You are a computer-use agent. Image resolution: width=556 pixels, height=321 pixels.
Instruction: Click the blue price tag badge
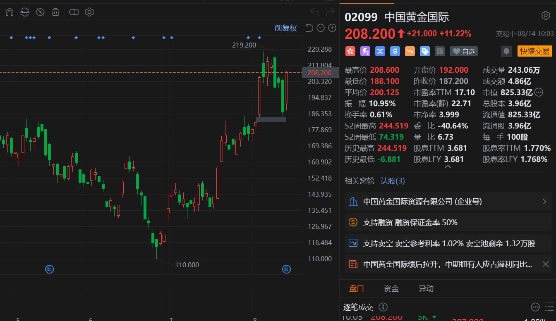click(x=425, y=51)
